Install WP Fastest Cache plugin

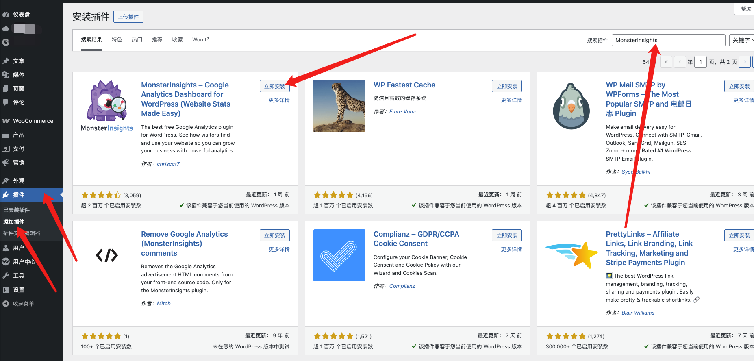pos(507,86)
